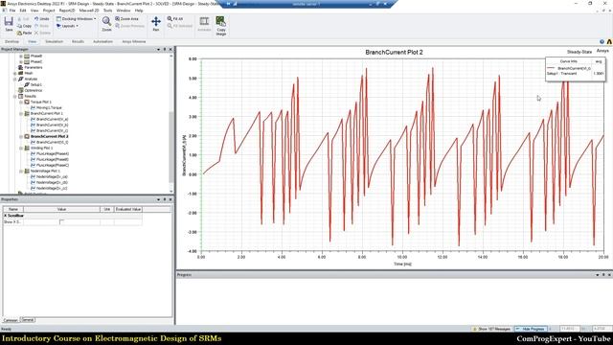Open the Ansys Minerva ribbon tab
This screenshot has width=613, height=345.
click(x=134, y=41)
